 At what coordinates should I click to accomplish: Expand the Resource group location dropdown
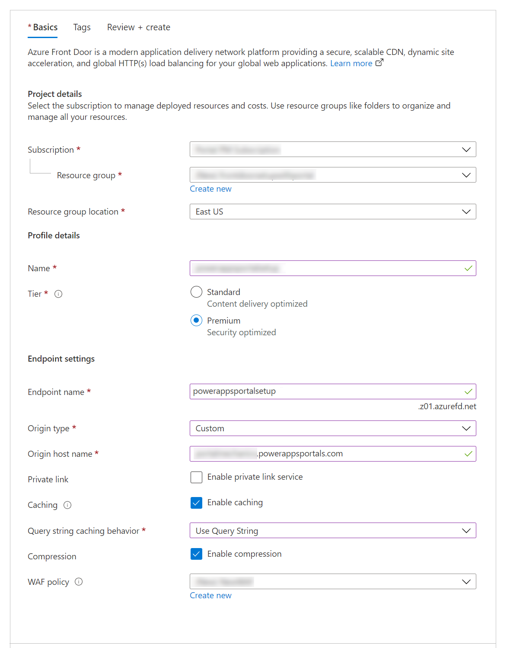coord(466,212)
